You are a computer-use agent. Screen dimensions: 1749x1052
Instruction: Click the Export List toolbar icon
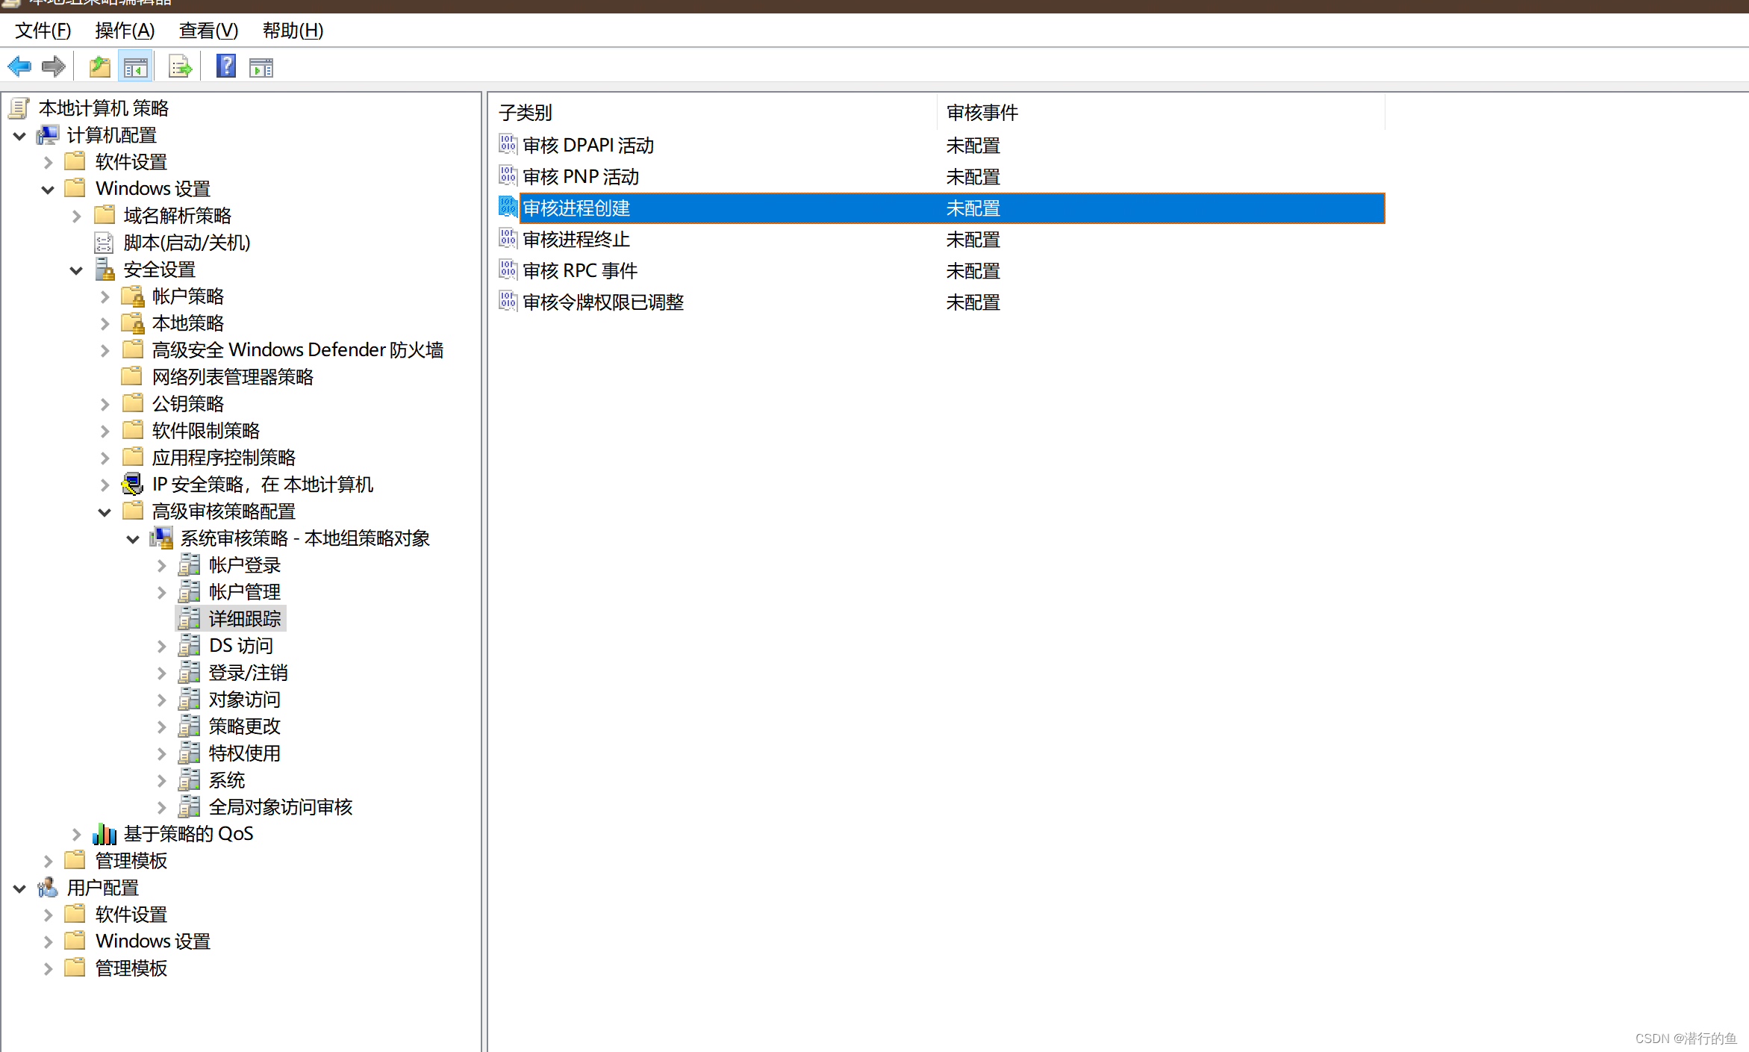[180, 67]
